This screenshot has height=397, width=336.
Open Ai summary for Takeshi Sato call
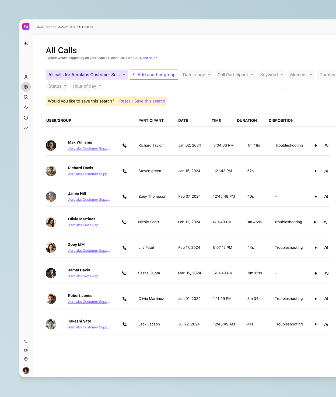point(326,324)
